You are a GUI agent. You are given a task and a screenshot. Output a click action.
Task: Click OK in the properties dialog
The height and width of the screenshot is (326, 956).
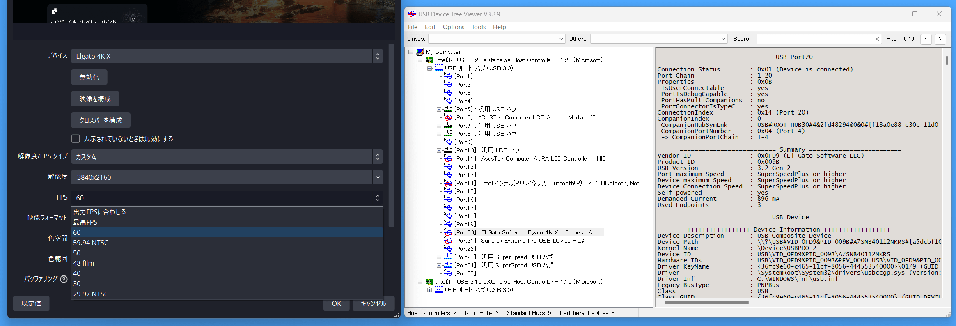click(x=337, y=303)
